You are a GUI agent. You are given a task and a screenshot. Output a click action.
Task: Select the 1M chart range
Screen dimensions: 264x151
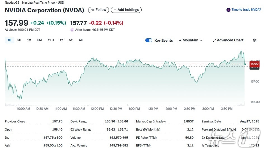[x=29, y=40]
